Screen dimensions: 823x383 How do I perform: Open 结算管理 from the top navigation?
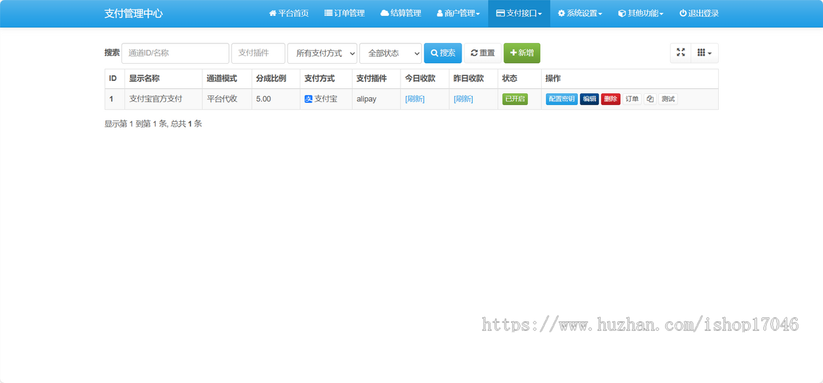[401, 14]
